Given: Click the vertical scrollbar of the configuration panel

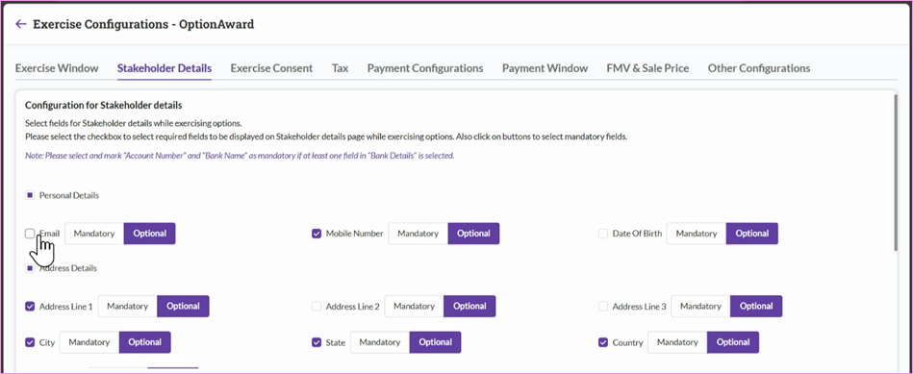Looking at the screenshot, I should click(x=895, y=173).
